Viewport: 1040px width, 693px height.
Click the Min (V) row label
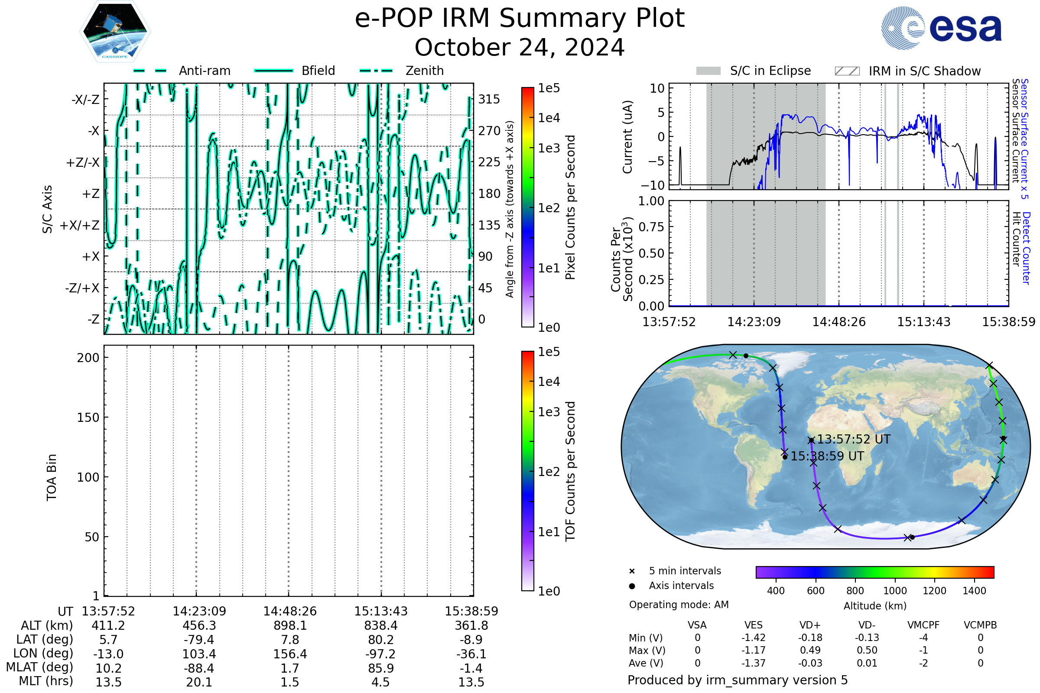click(x=646, y=638)
